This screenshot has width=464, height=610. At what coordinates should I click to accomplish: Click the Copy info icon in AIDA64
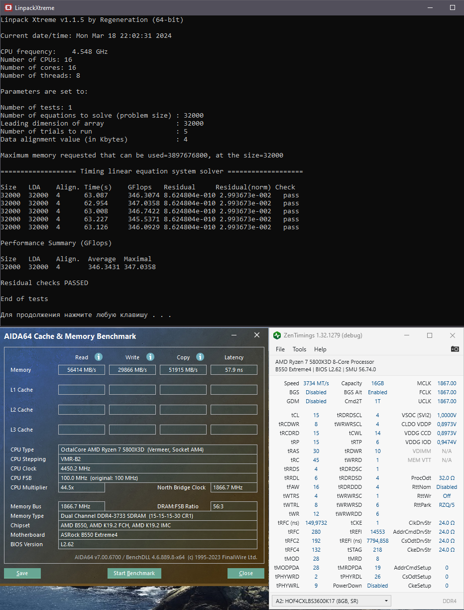point(200,357)
